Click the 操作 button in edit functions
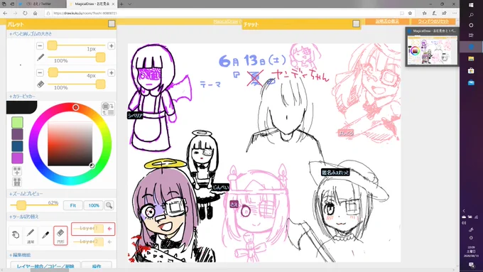 (97, 266)
